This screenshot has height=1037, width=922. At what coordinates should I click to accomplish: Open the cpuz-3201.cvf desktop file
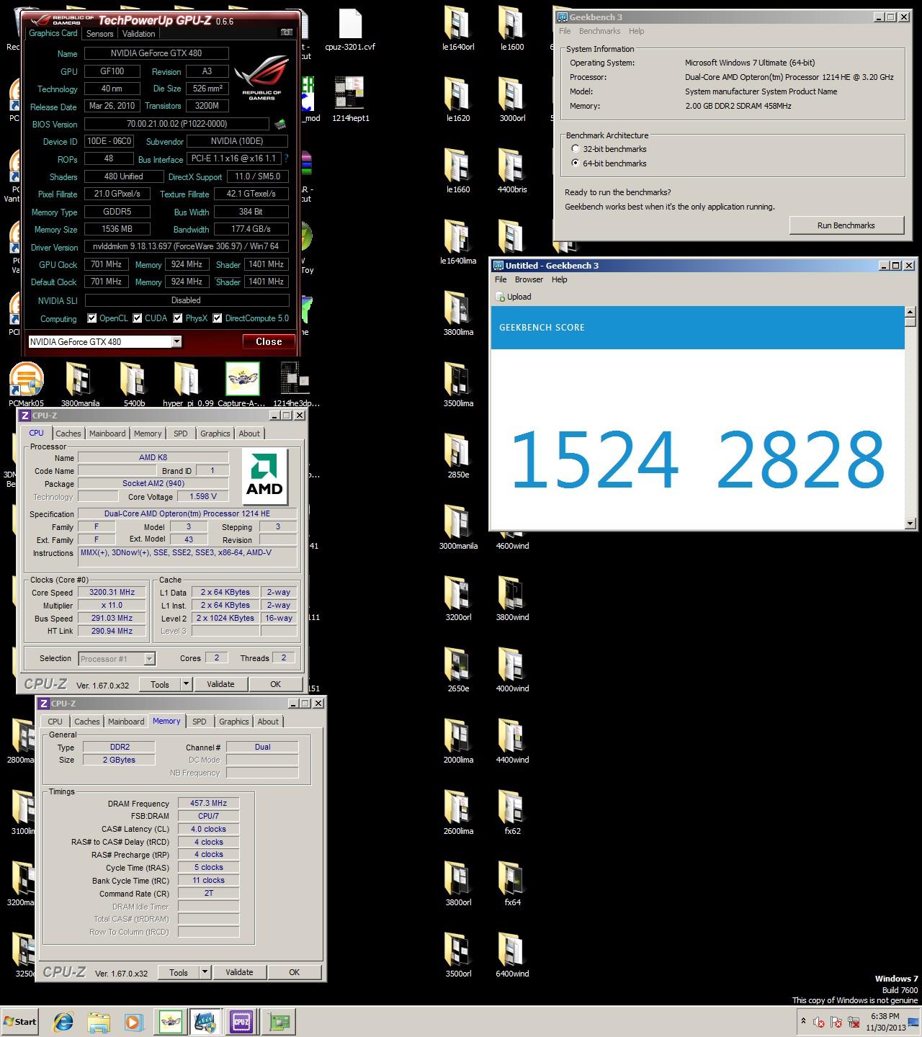(350, 31)
